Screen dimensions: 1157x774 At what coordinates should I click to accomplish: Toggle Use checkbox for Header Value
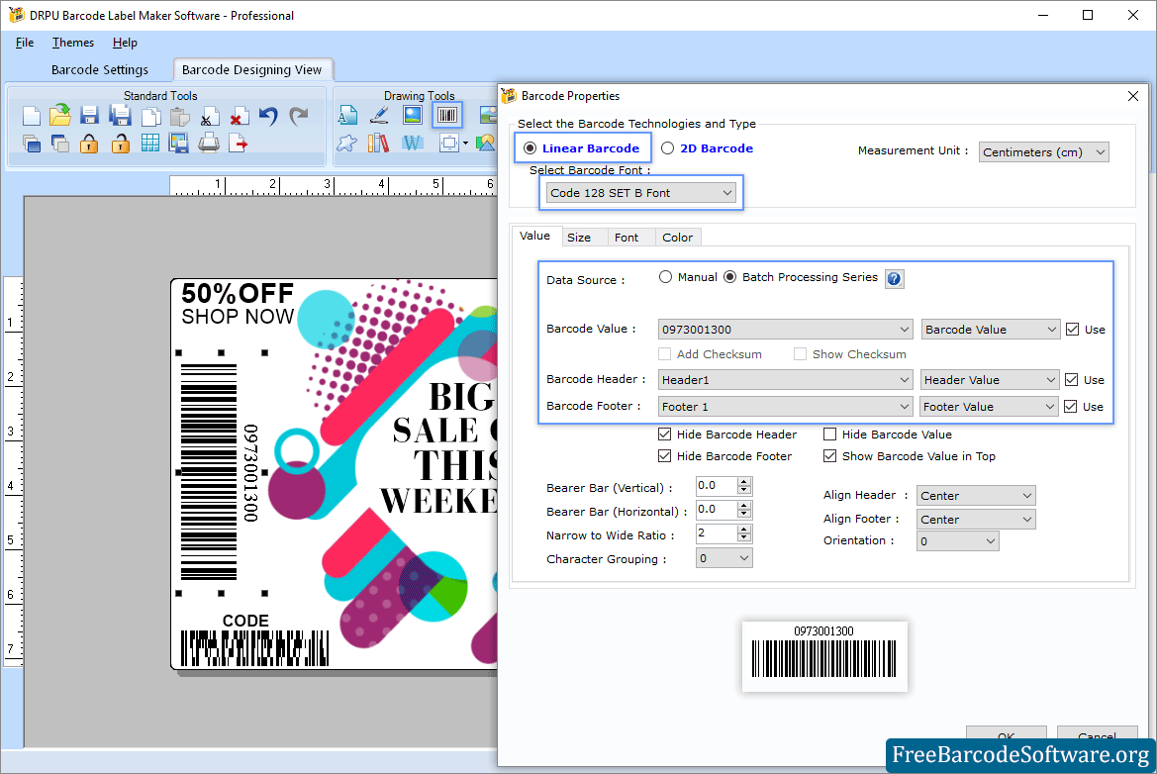[x=1072, y=380]
